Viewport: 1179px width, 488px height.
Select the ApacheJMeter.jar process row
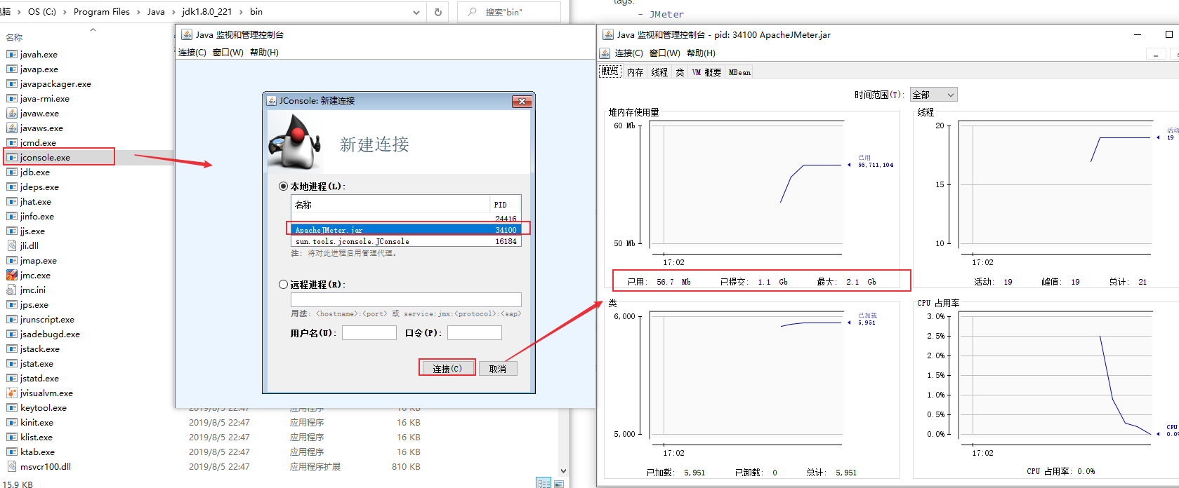(406, 229)
